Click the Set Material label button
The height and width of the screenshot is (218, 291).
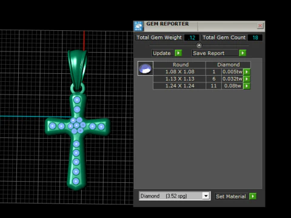231,196
